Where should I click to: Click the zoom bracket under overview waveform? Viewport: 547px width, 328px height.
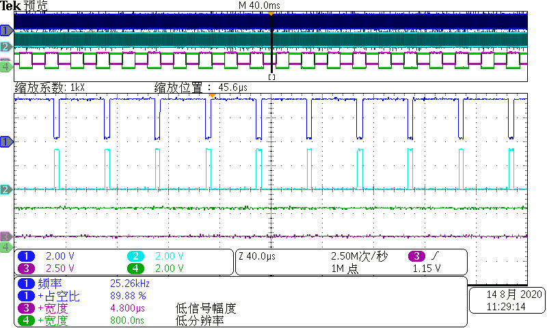[271, 77]
